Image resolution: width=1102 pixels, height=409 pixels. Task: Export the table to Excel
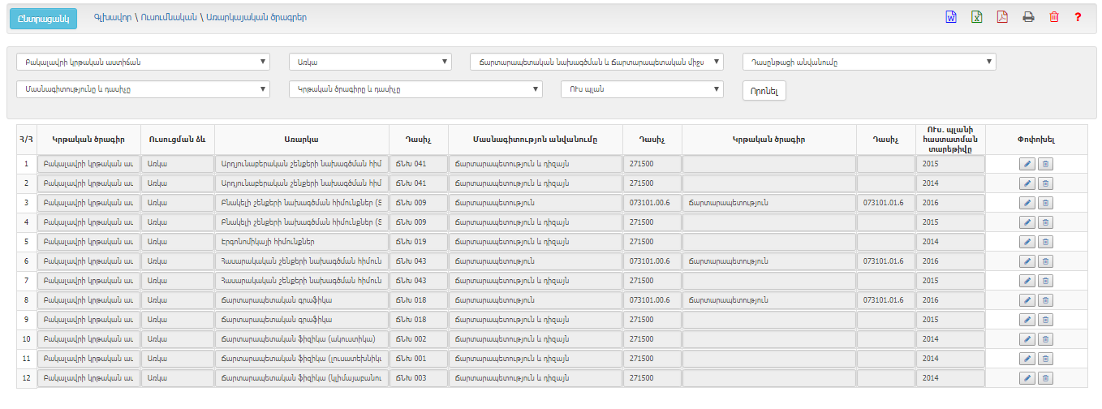click(977, 17)
